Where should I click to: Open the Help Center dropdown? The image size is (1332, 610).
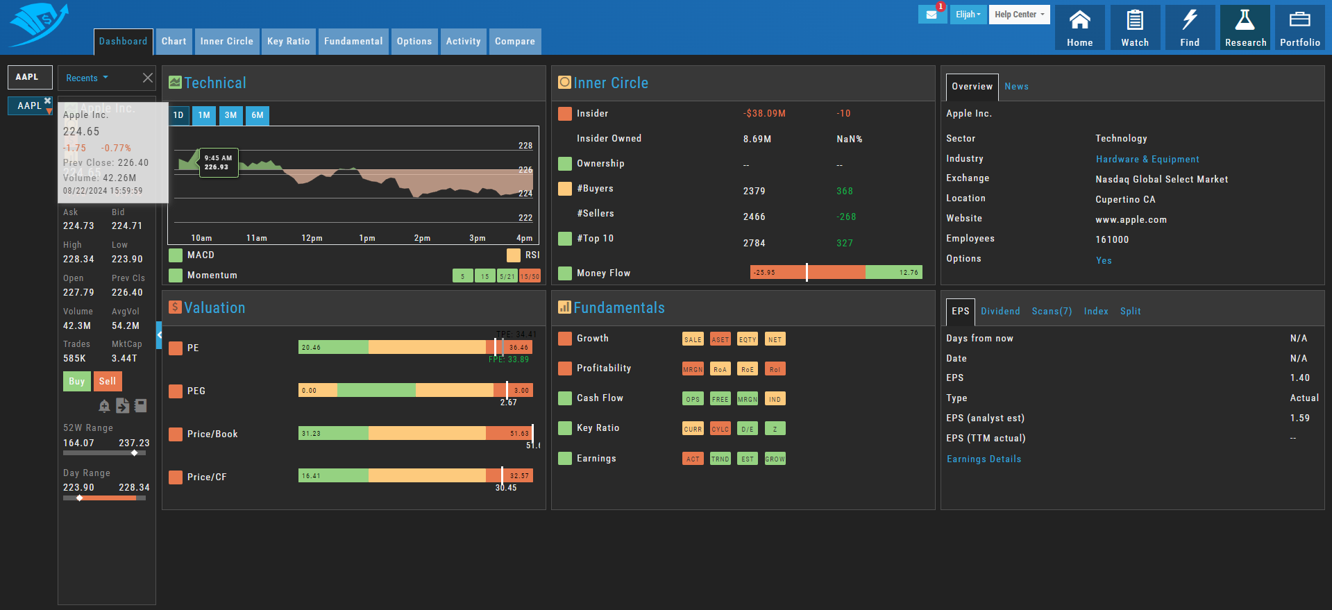(1020, 15)
